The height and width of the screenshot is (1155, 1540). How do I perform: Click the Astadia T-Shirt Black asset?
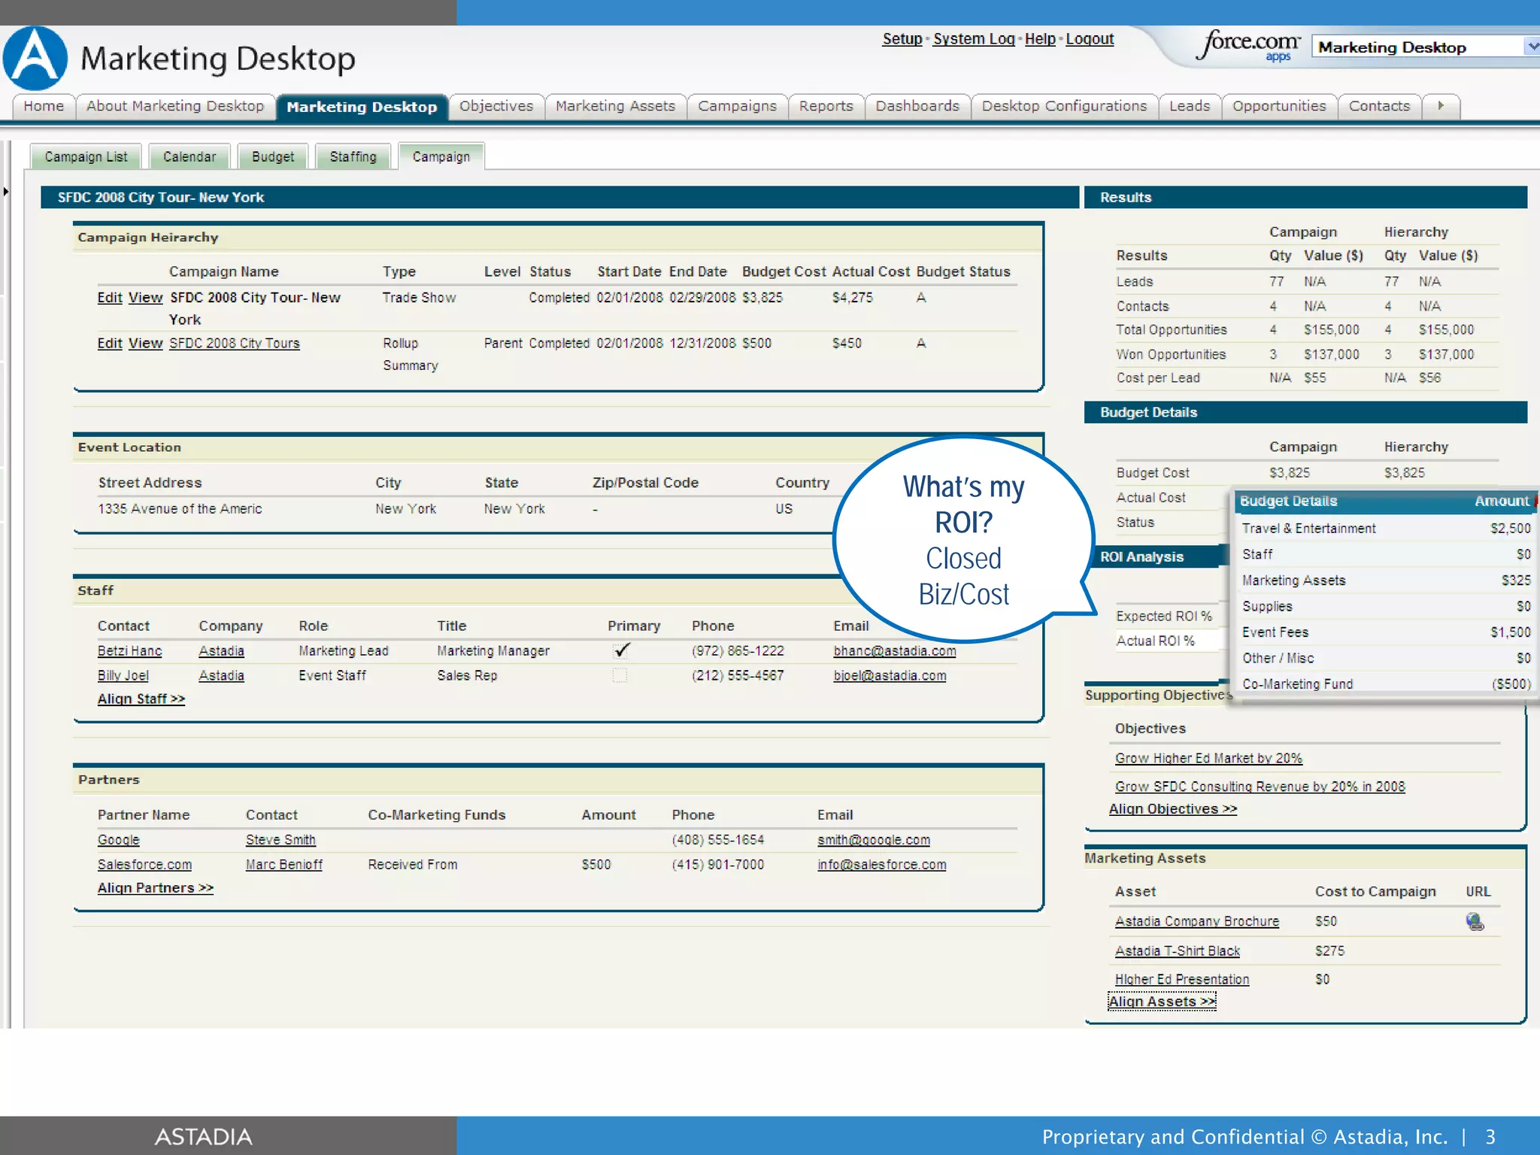coord(1177,951)
